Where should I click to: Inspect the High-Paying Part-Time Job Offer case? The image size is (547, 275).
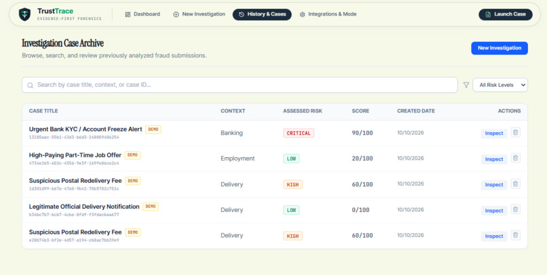[x=494, y=159]
